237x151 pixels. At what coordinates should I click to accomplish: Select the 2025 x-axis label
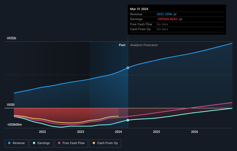(x=156, y=132)
